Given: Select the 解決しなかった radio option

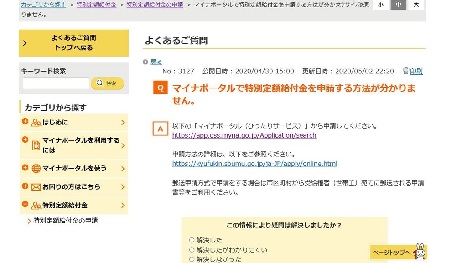Looking at the screenshot, I should point(192,259).
